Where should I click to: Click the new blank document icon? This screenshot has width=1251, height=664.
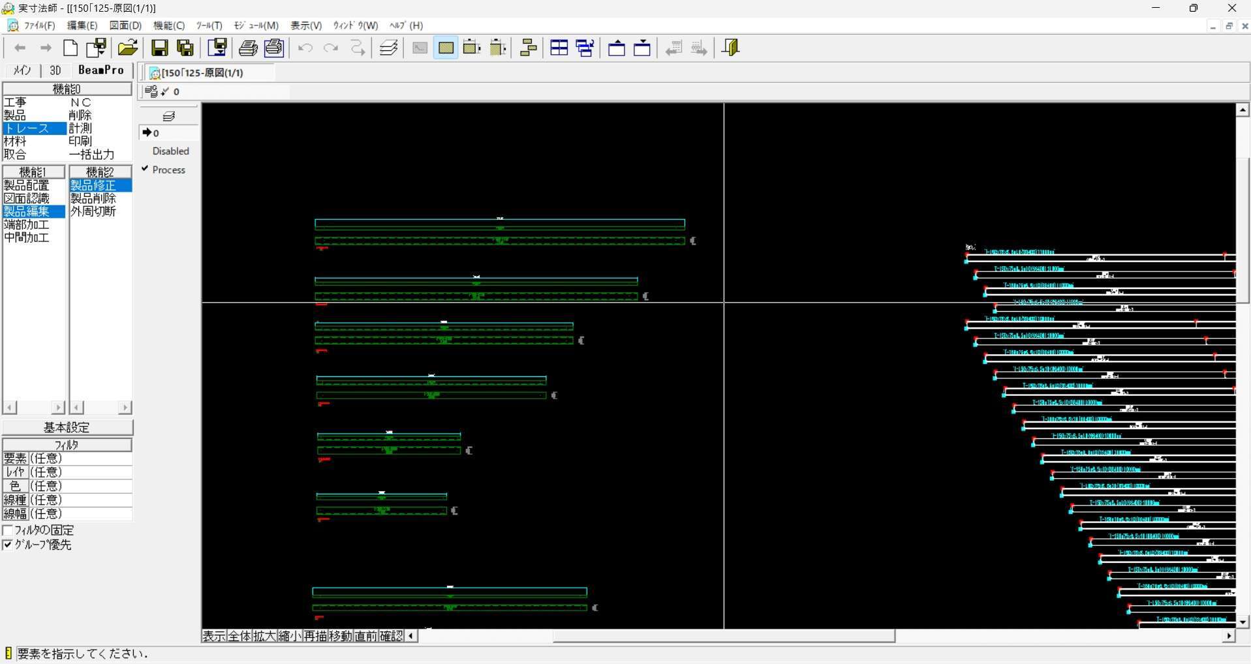click(70, 48)
